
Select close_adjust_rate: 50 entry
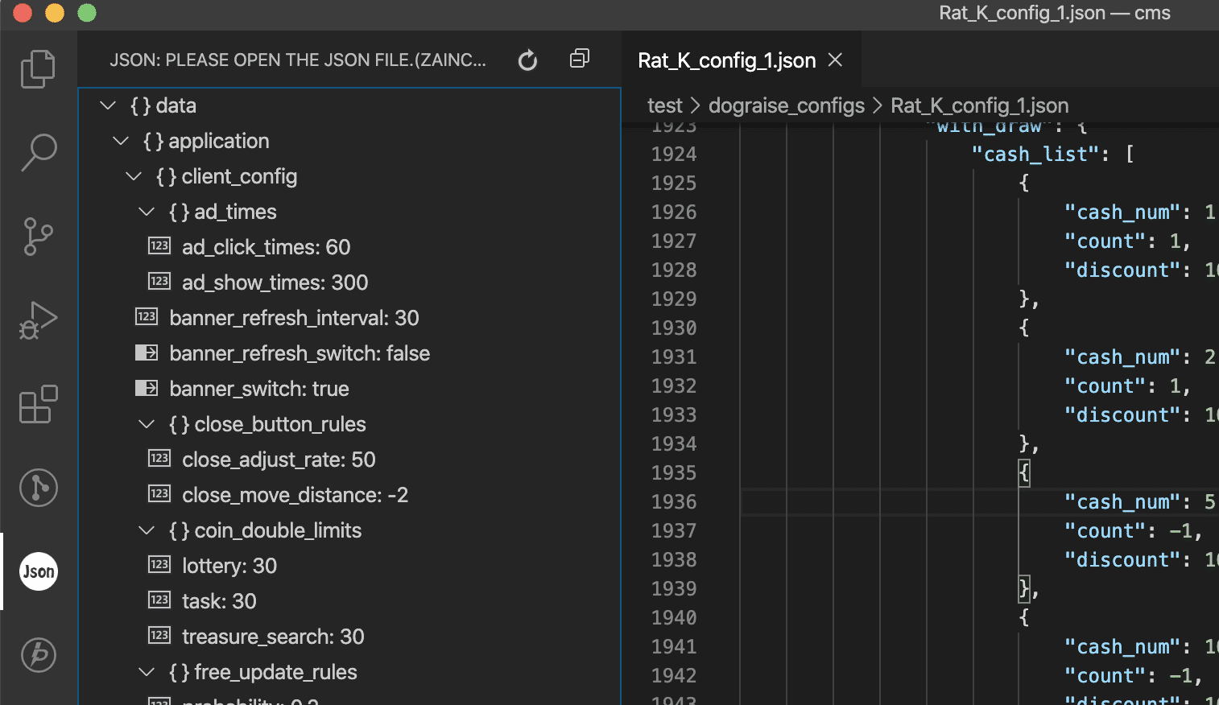pyautogui.click(x=349, y=460)
